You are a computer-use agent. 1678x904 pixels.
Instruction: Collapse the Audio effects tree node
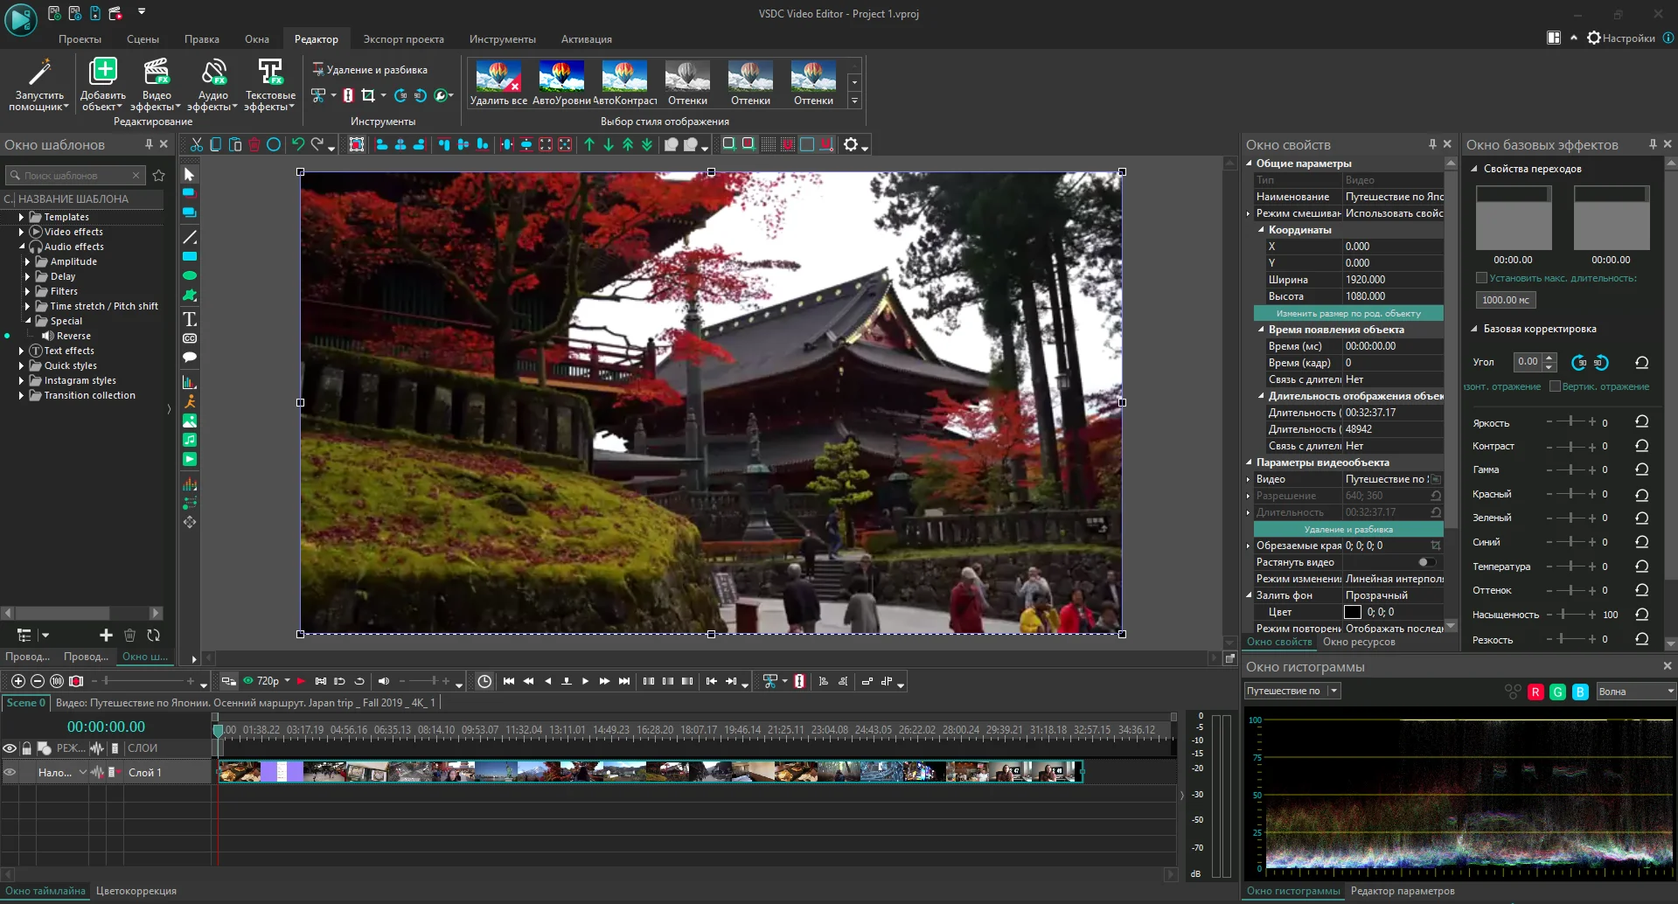[22, 247]
